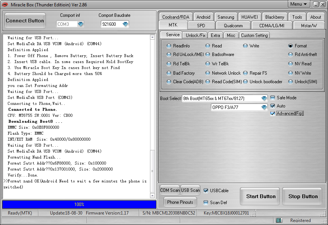Choose the NV Read radio option
The height and width of the screenshot is (225, 328).
[x=290, y=64]
